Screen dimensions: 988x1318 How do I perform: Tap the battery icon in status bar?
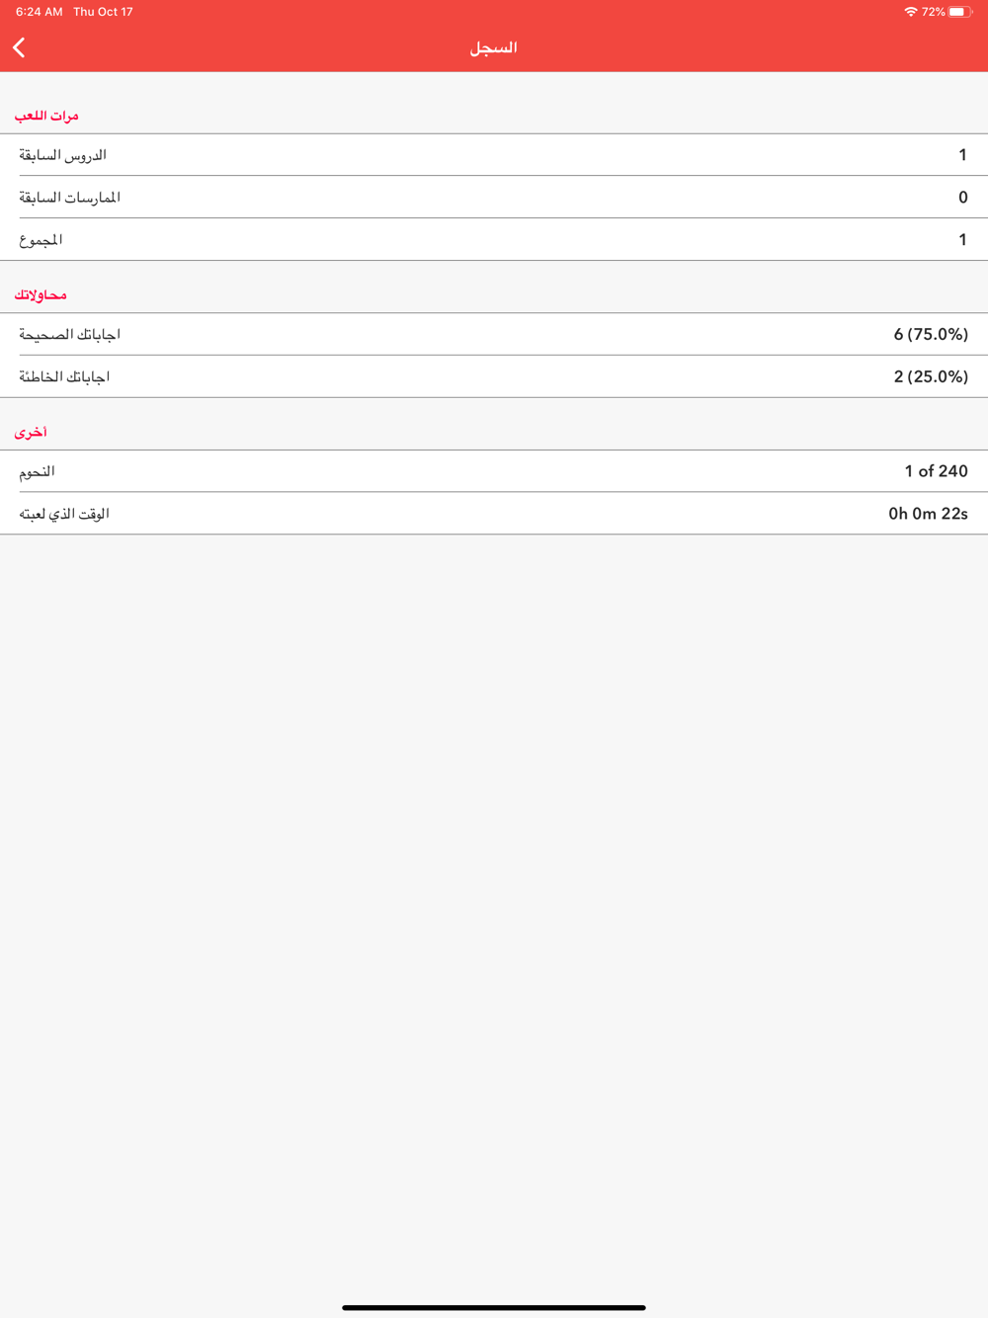tap(960, 12)
